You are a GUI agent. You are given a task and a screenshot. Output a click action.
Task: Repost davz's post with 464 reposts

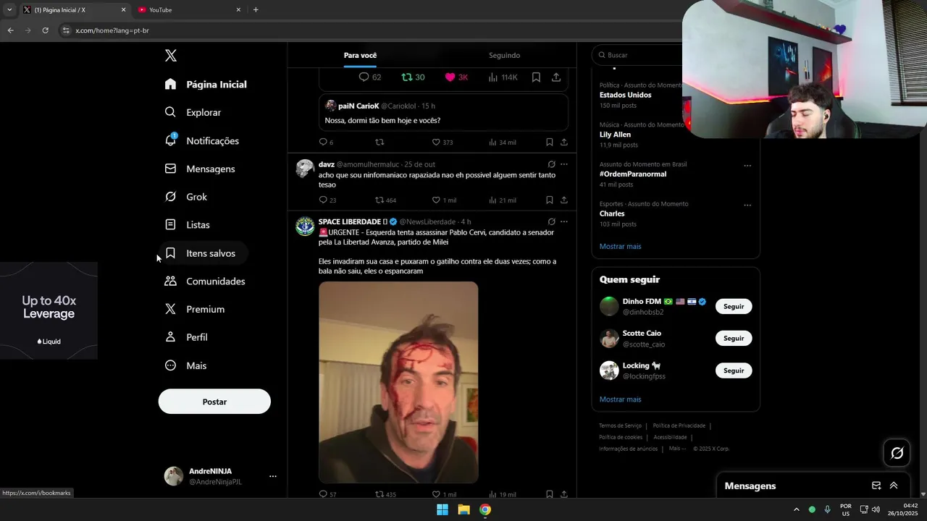point(385,200)
